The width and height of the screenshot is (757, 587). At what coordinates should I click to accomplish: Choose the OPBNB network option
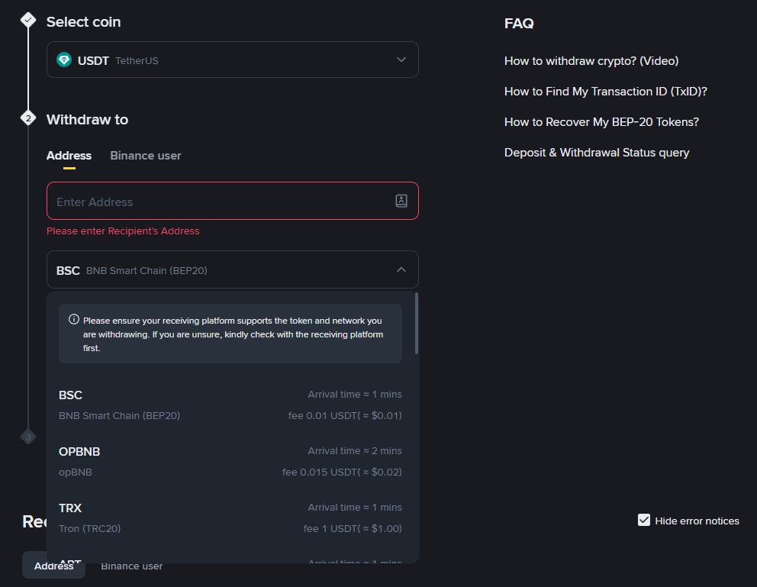tap(230, 461)
